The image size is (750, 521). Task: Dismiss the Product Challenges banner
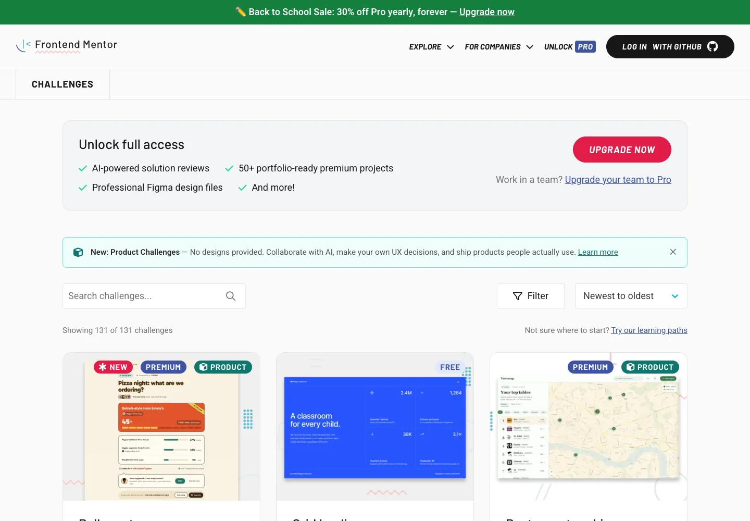(673, 252)
